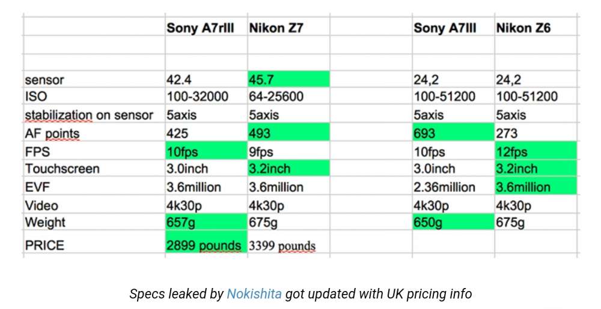Select the 2.36million EVF cell

[445, 187]
